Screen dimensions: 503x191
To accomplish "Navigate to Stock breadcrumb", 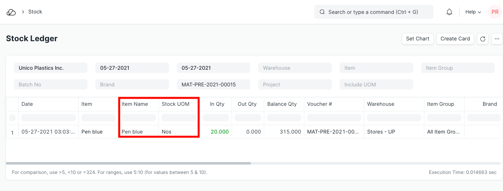I will tap(35, 12).
